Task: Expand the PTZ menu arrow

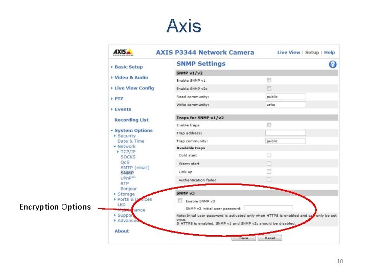Action: 112,99
